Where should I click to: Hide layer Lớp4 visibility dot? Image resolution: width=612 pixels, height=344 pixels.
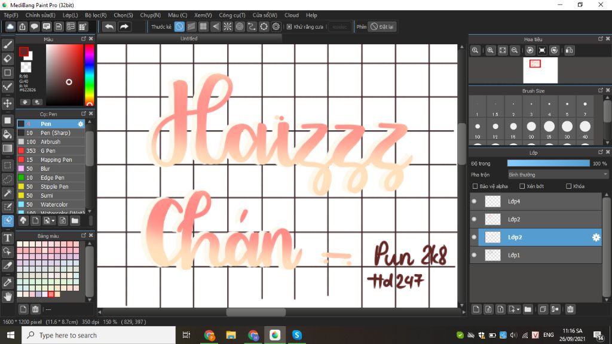click(x=474, y=201)
